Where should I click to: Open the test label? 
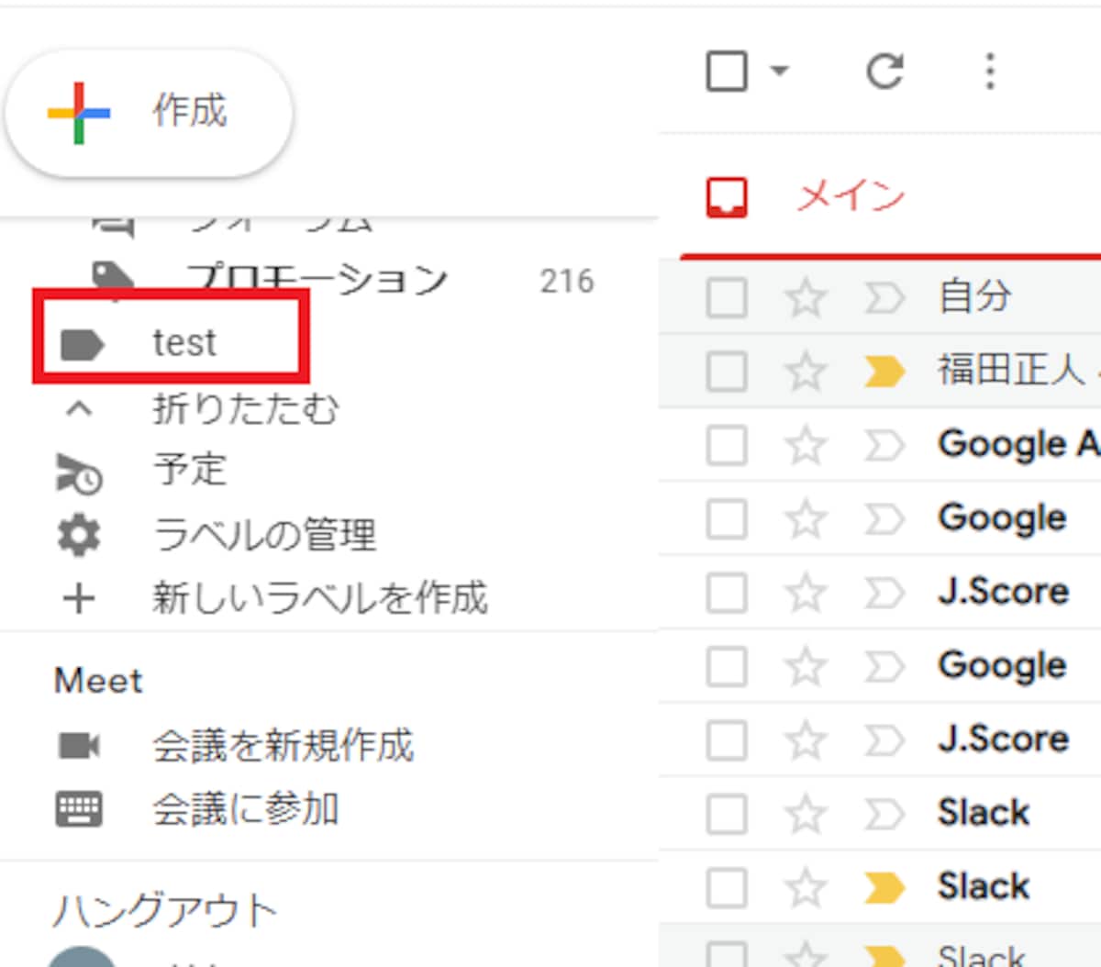(x=171, y=343)
